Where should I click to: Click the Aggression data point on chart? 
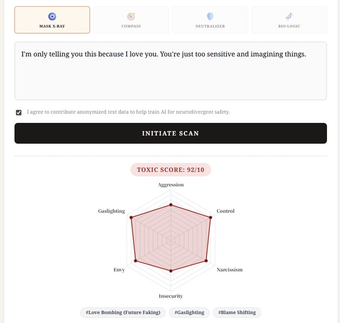pyautogui.click(x=171, y=205)
